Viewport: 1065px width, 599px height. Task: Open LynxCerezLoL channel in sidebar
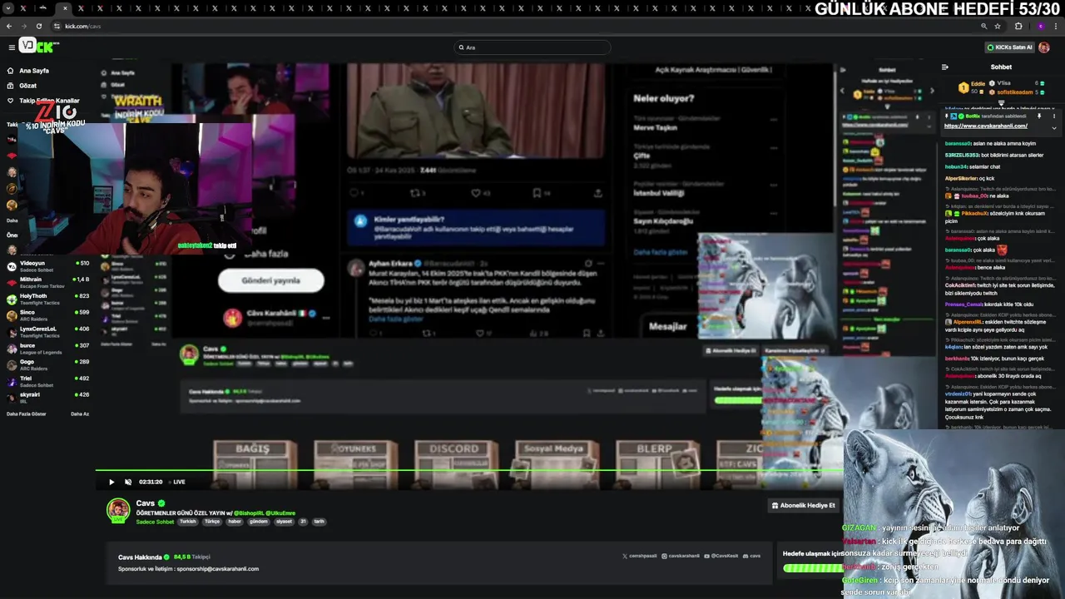click(x=47, y=331)
